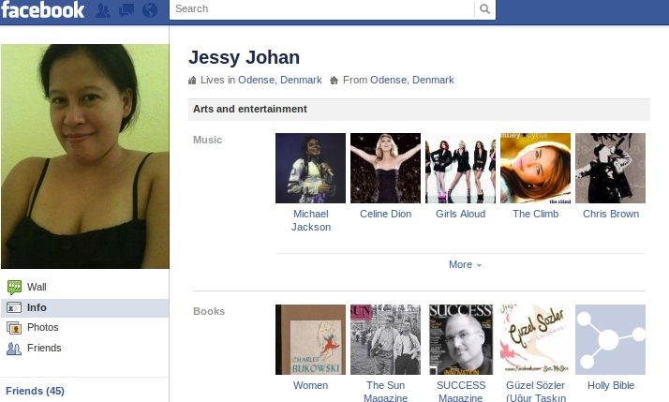Image resolution: width=669 pixels, height=402 pixels.
Task: Open The Climb page link
Action: [x=535, y=214]
